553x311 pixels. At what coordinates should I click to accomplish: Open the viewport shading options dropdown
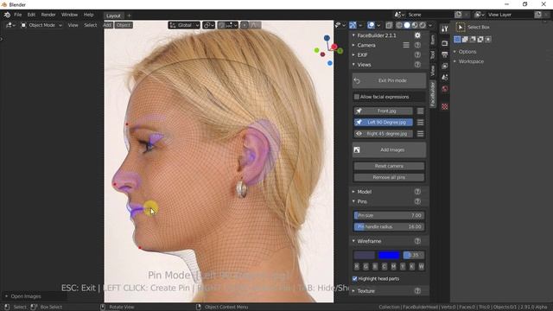click(430, 25)
